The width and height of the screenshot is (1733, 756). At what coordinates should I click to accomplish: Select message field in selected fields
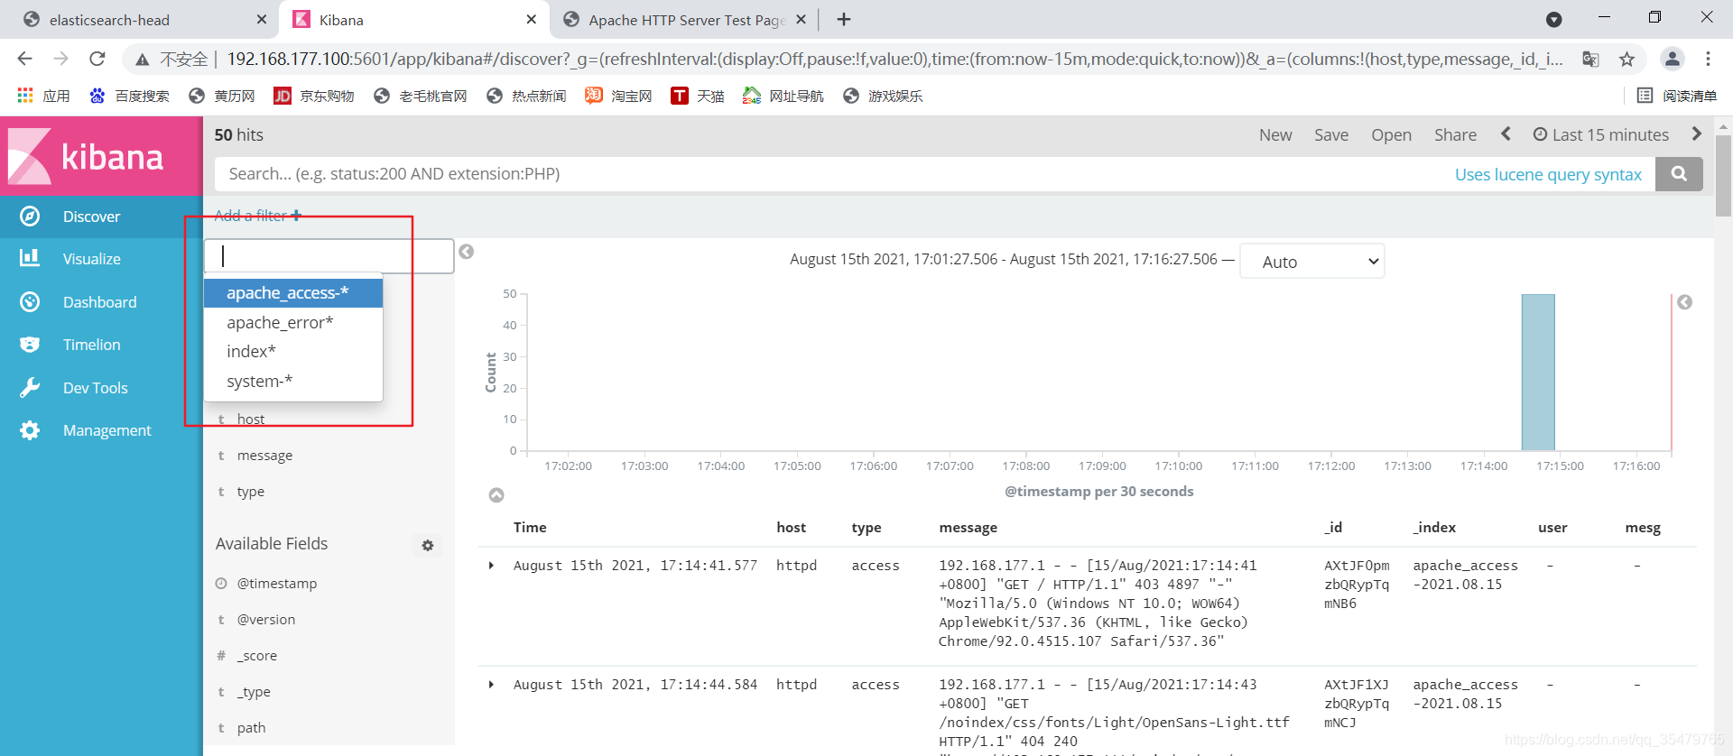(x=264, y=456)
